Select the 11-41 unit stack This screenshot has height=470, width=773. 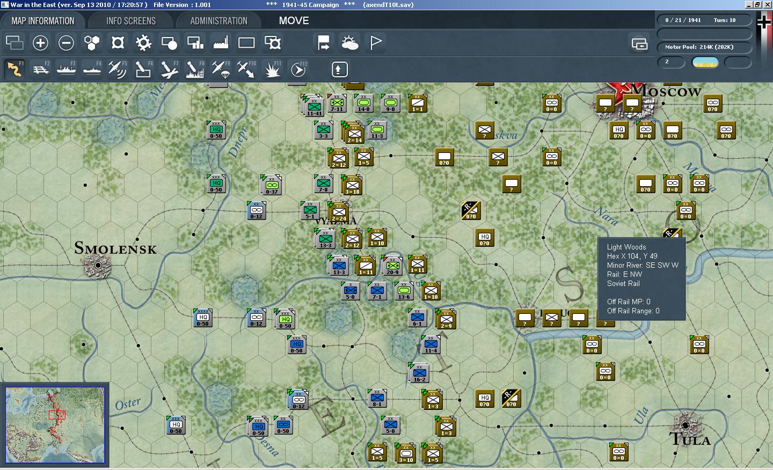tap(313, 106)
